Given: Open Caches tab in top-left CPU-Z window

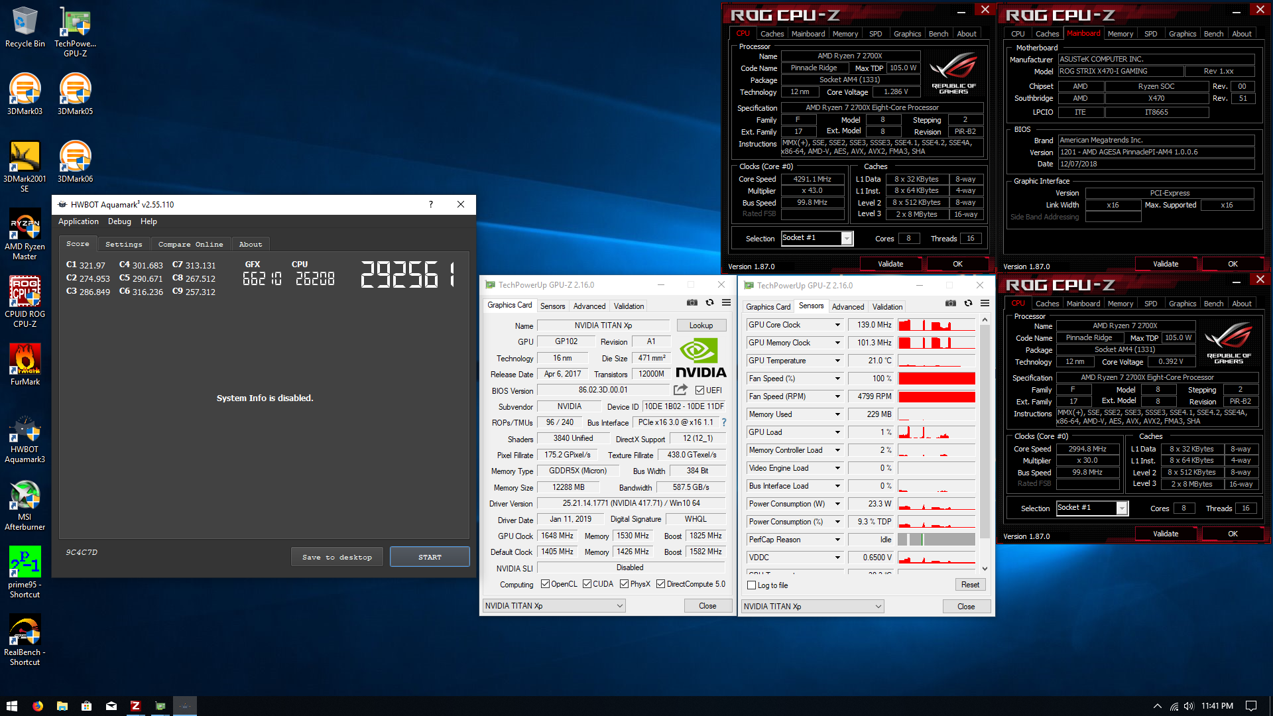Looking at the screenshot, I should pos(772,34).
